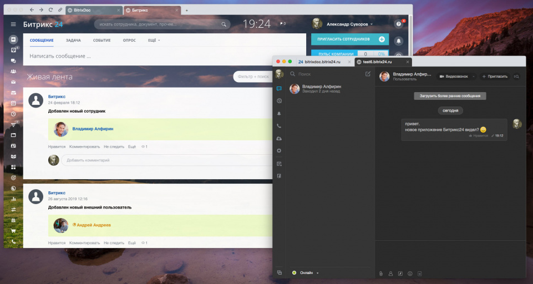Open calls phone icon in messenger sidebar
Image resolution: width=533 pixels, height=284 pixels.
click(279, 126)
